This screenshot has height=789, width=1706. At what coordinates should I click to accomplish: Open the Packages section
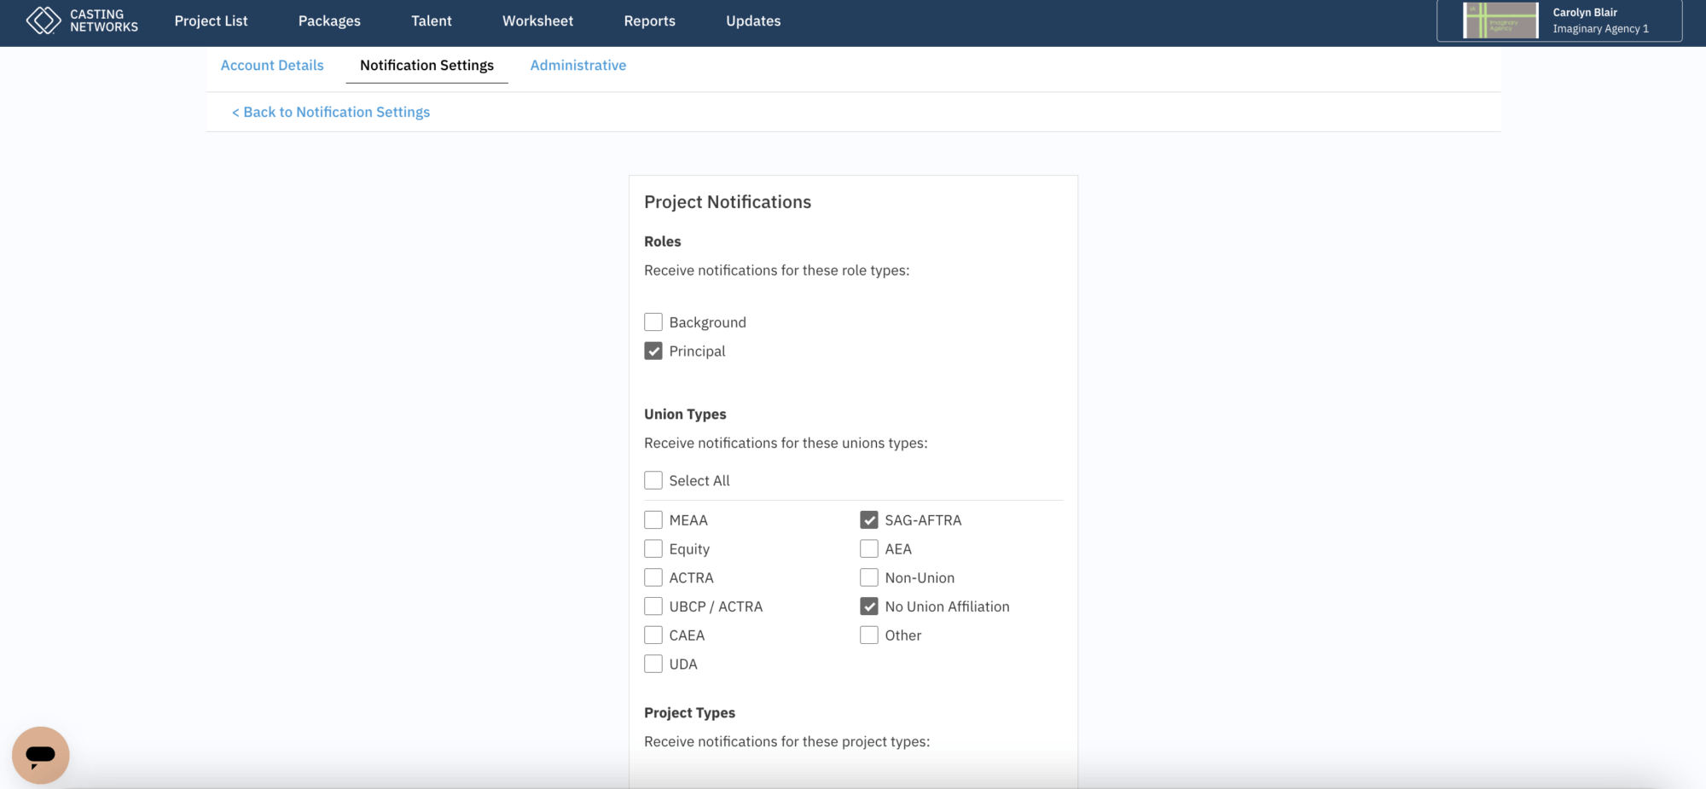[x=328, y=20]
